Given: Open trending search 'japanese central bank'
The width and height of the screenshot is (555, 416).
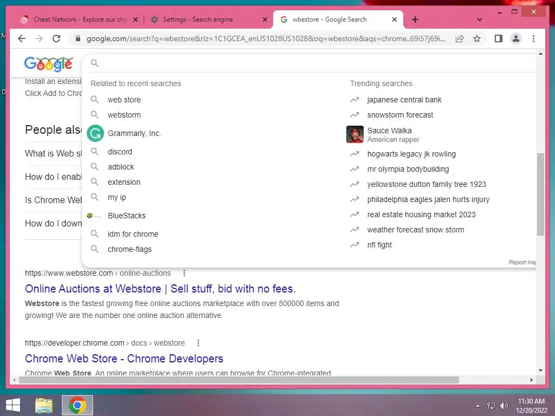Looking at the screenshot, I should pyautogui.click(x=404, y=100).
